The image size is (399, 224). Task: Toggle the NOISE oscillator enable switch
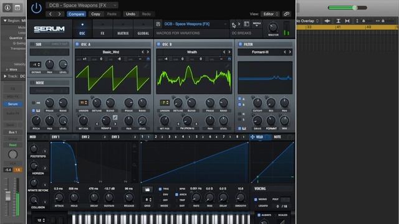tap(32, 83)
